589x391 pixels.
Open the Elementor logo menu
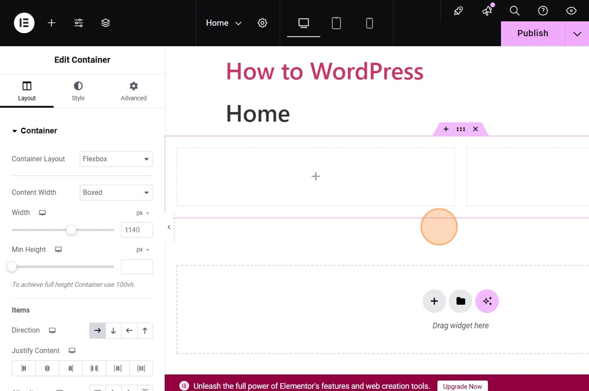click(x=24, y=23)
